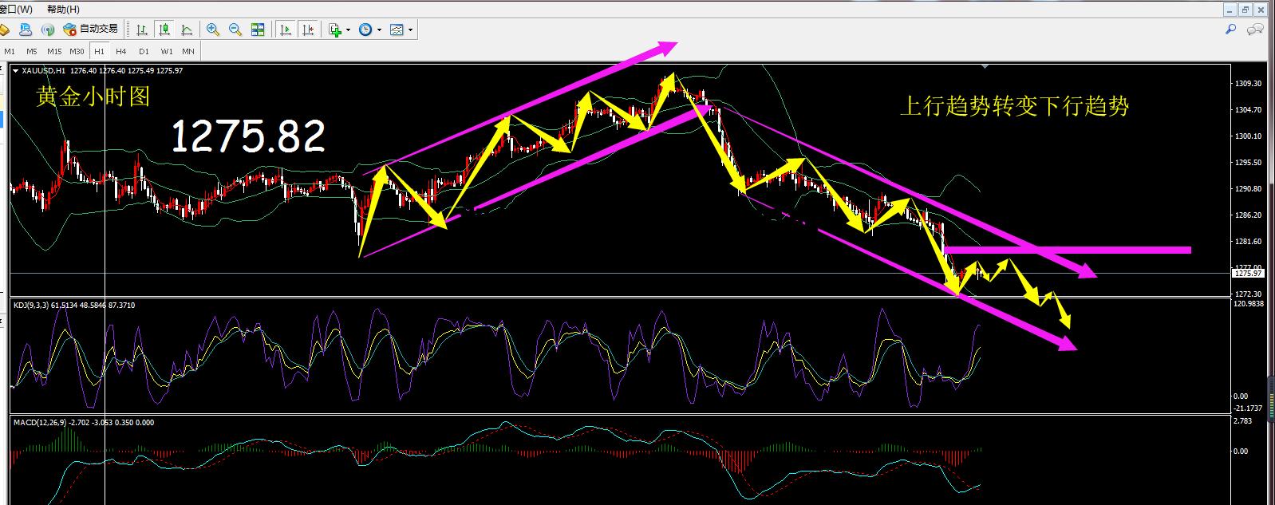Click the signals broadcast icon

click(x=48, y=30)
